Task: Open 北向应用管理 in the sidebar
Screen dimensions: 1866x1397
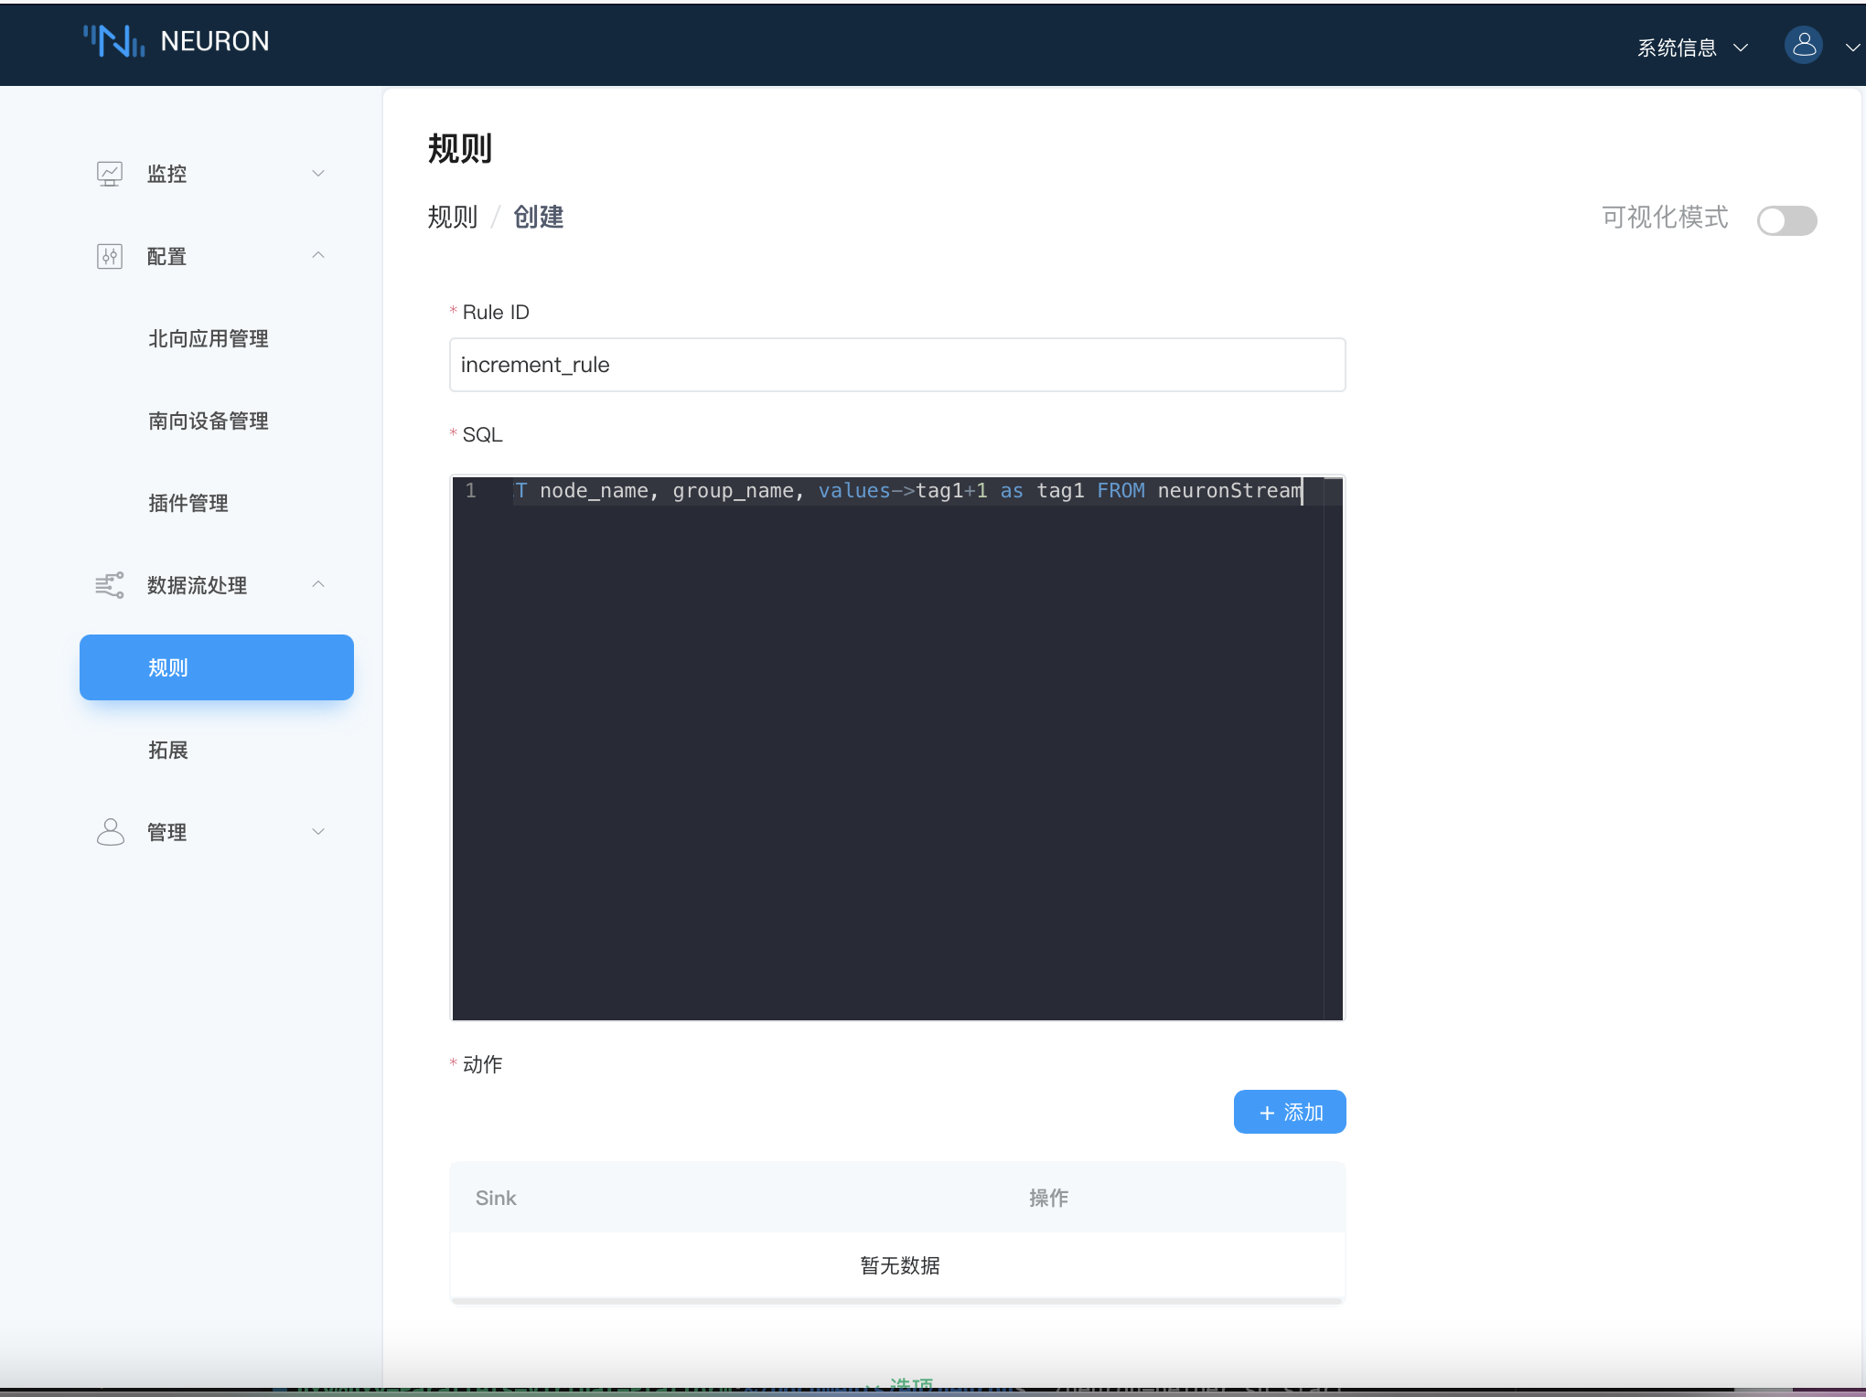Action: 209,339
